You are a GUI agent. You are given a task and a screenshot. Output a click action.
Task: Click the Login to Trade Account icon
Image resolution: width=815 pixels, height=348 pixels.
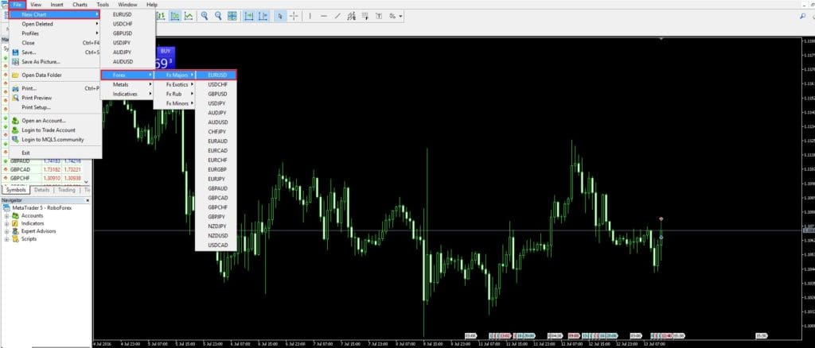click(x=15, y=130)
